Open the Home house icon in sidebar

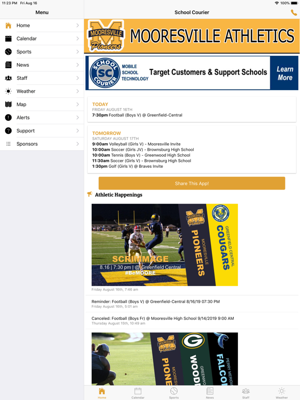click(x=8, y=25)
